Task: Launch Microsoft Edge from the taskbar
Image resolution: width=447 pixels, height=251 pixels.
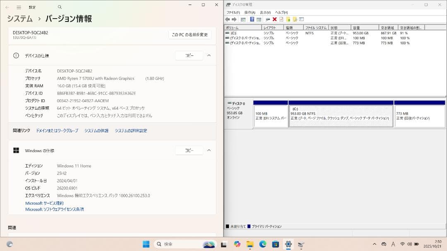Action: tap(263, 244)
